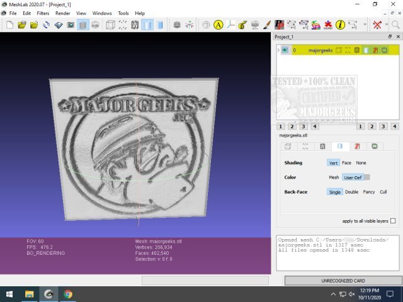Toggle red selection icon in majorgeeks layer row

375,50
